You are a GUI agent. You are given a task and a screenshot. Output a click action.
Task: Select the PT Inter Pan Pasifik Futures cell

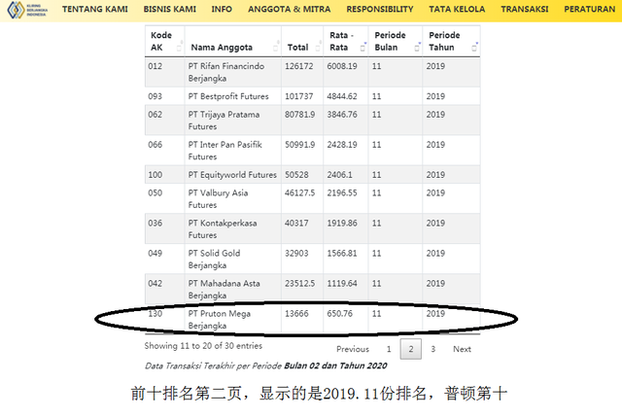[233, 151]
